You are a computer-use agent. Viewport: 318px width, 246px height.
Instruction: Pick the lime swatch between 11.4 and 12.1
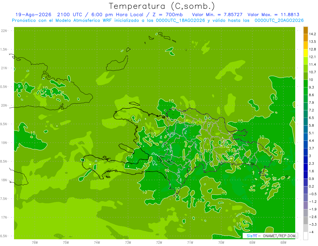tap(306, 61)
